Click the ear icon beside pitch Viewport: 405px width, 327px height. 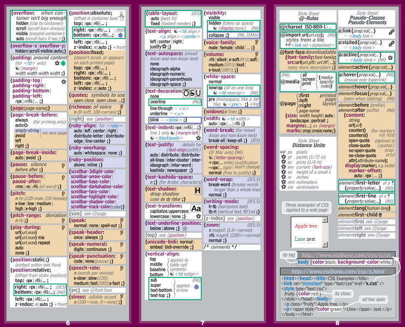(x=63, y=193)
